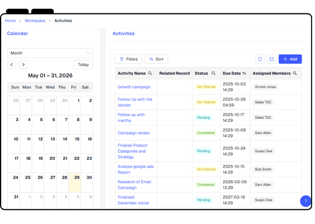Click the Activities breadcrumb text
The width and height of the screenshot is (315, 224).
63,20
